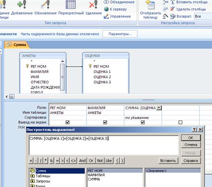This screenshot has height=187, width=212.
Task: Select ОТЧЕСТВО field in АНКЕТЫ table
Action: [x=40, y=82]
